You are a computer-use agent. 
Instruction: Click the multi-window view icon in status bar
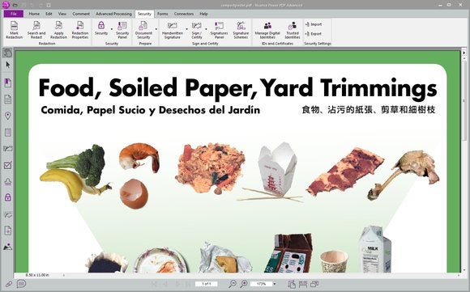point(314,284)
